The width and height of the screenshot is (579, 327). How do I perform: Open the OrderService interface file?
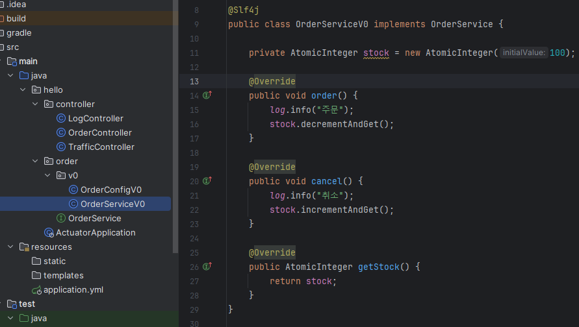(x=94, y=218)
